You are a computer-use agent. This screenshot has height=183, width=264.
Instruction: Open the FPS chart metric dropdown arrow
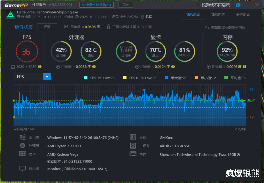(x=47, y=77)
